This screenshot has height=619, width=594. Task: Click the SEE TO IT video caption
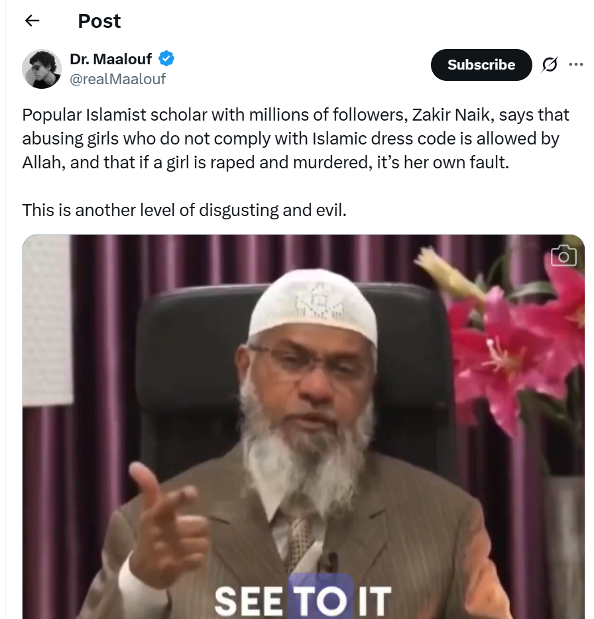[x=303, y=600]
